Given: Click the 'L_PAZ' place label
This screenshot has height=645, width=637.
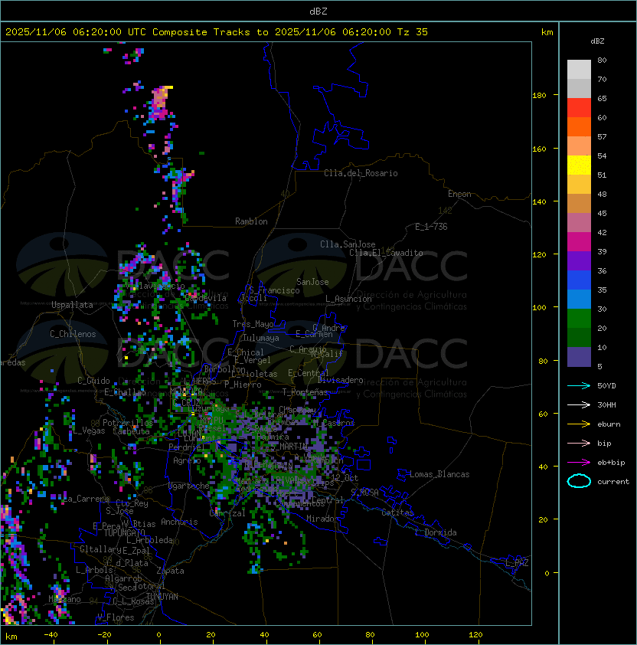Looking at the screenshot, I should [517, 563].
